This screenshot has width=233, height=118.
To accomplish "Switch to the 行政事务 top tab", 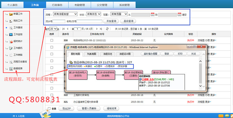I will click(57, 5).
